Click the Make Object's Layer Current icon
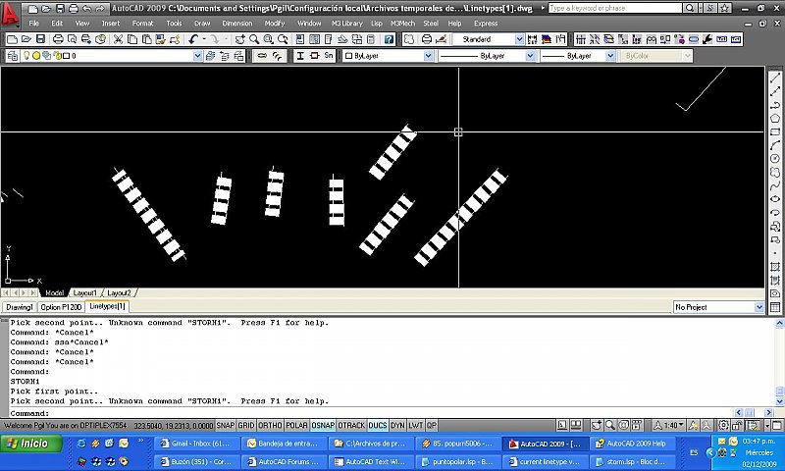The image size is (785, 471). [x=210, y=56]
